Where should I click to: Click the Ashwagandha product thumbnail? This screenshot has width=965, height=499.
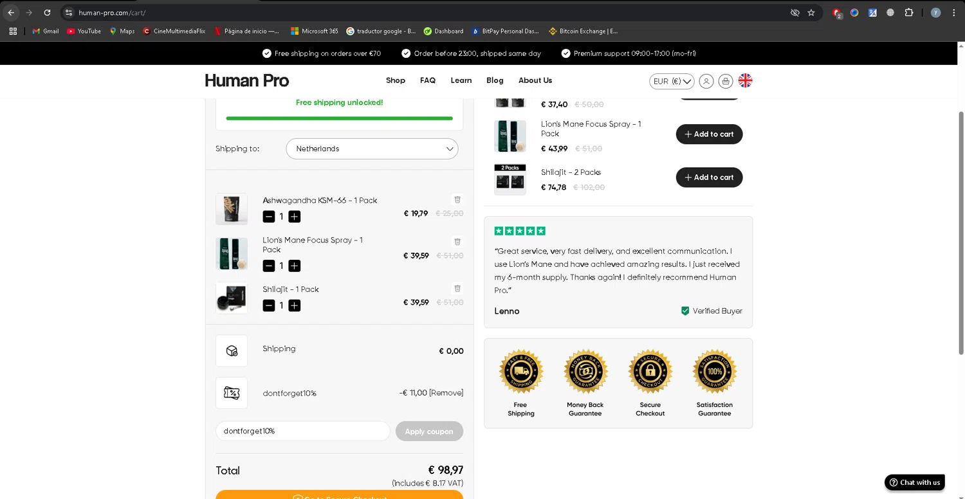tap(232, 209)
